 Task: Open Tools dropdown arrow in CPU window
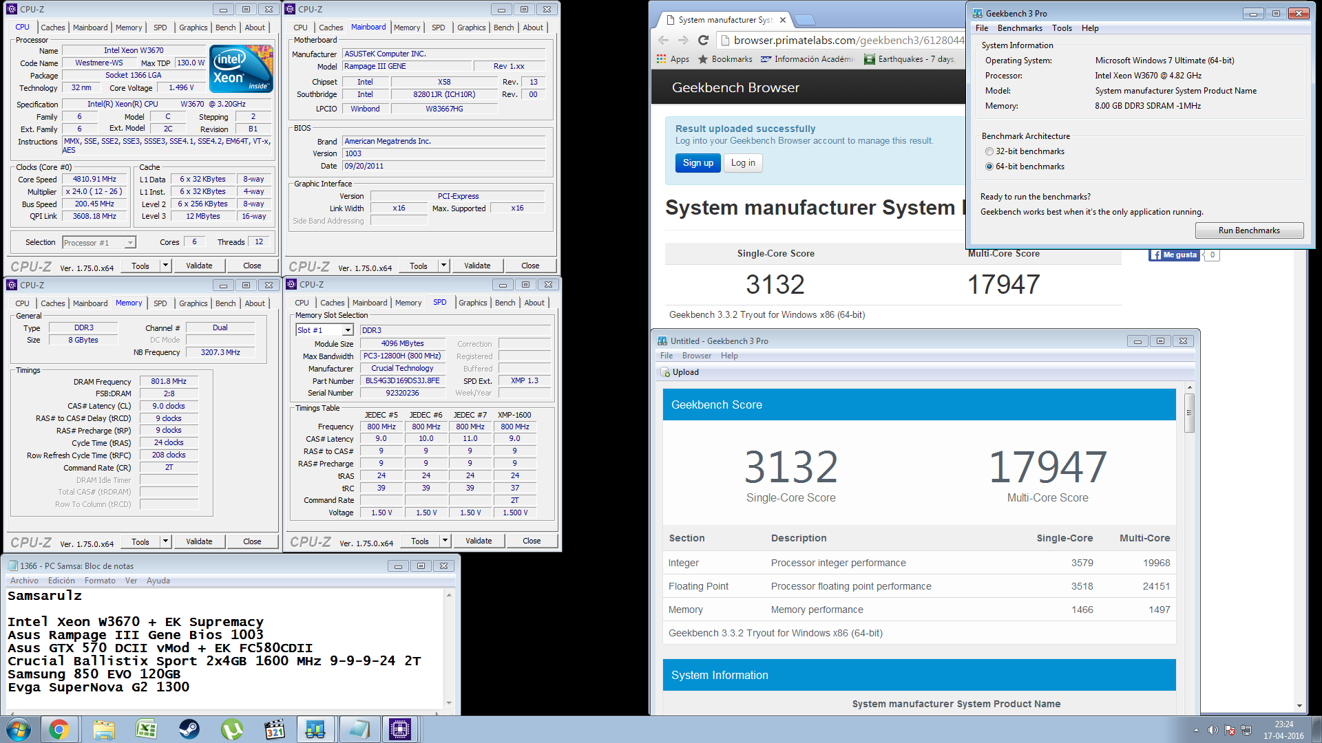pyautogui.click(x=165, y=266)
